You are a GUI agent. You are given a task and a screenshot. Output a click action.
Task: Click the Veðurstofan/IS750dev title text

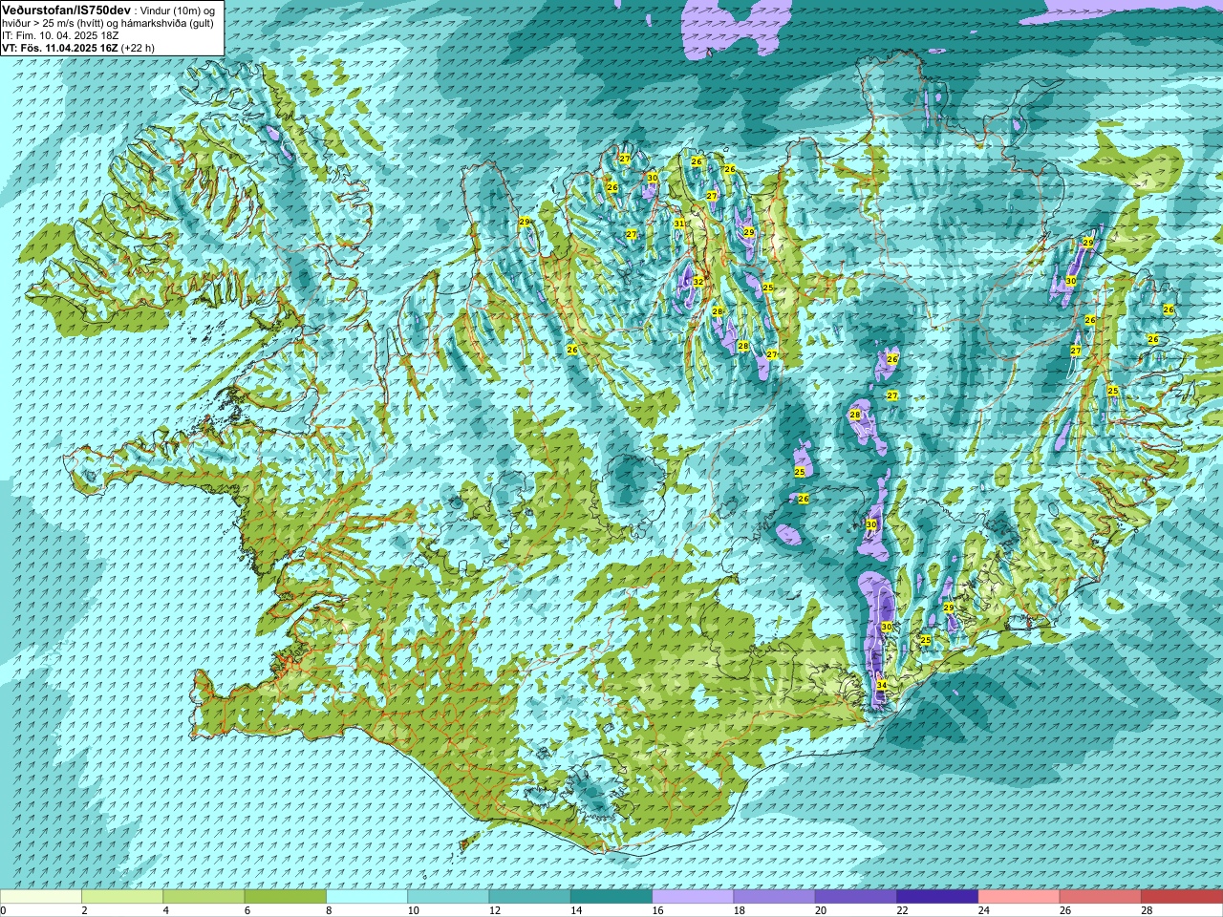(x=67, y=9)
